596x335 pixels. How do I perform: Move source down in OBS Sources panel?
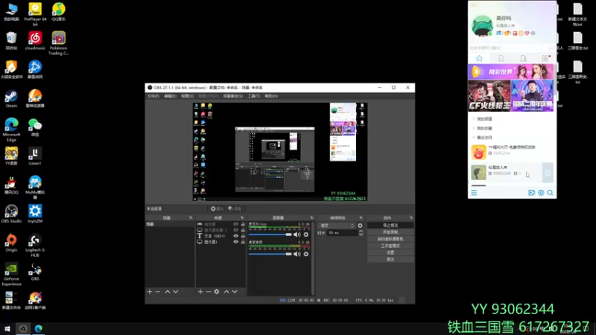(235, 292)
